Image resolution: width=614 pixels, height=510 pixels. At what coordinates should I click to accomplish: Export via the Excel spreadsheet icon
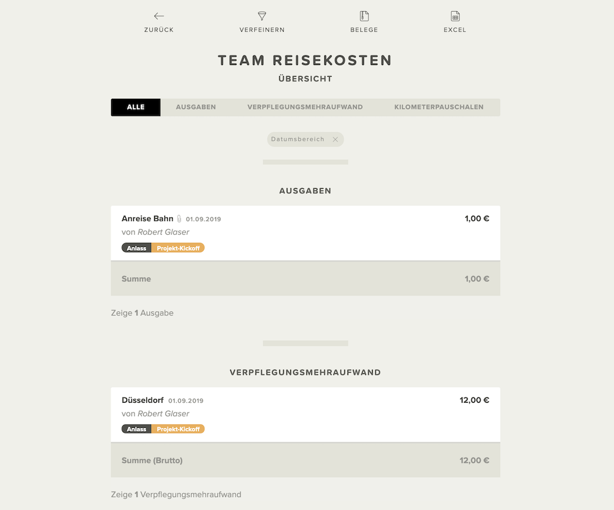tap(455, 16)
